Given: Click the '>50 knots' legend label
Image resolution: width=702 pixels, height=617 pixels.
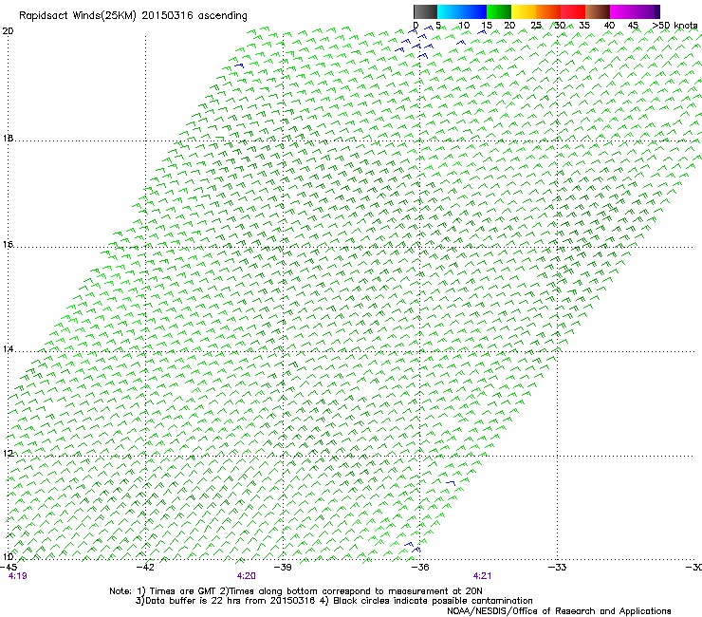Looking at the screenshot, I should coord(674,26).
